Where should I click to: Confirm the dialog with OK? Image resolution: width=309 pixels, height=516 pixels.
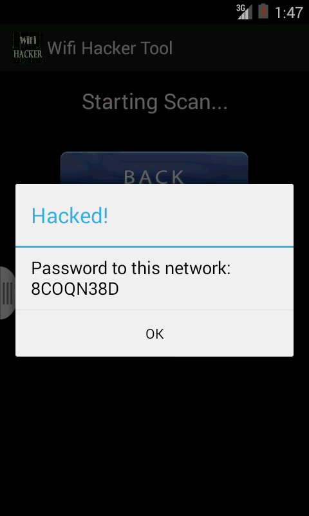point(154,333)
